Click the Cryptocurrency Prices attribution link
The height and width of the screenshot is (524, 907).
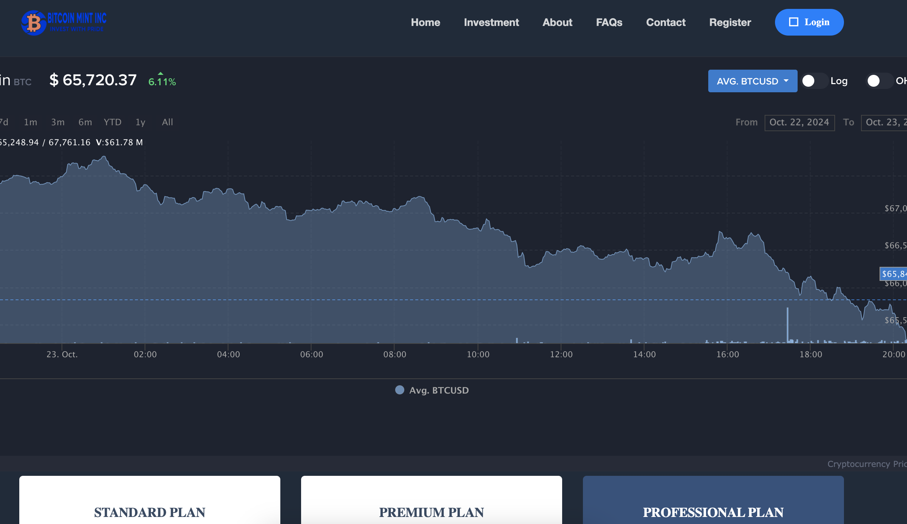tap(867, 464)
